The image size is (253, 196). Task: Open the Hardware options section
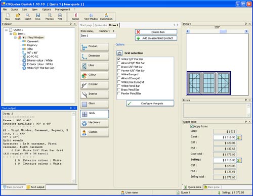95,123
